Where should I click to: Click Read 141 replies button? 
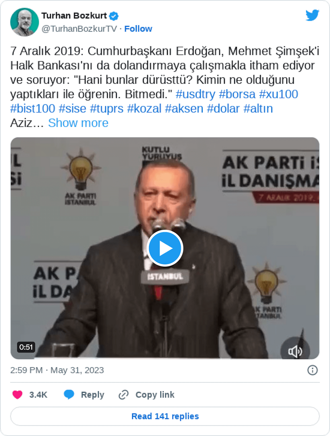pyautogui.click(x=165, y=416)
